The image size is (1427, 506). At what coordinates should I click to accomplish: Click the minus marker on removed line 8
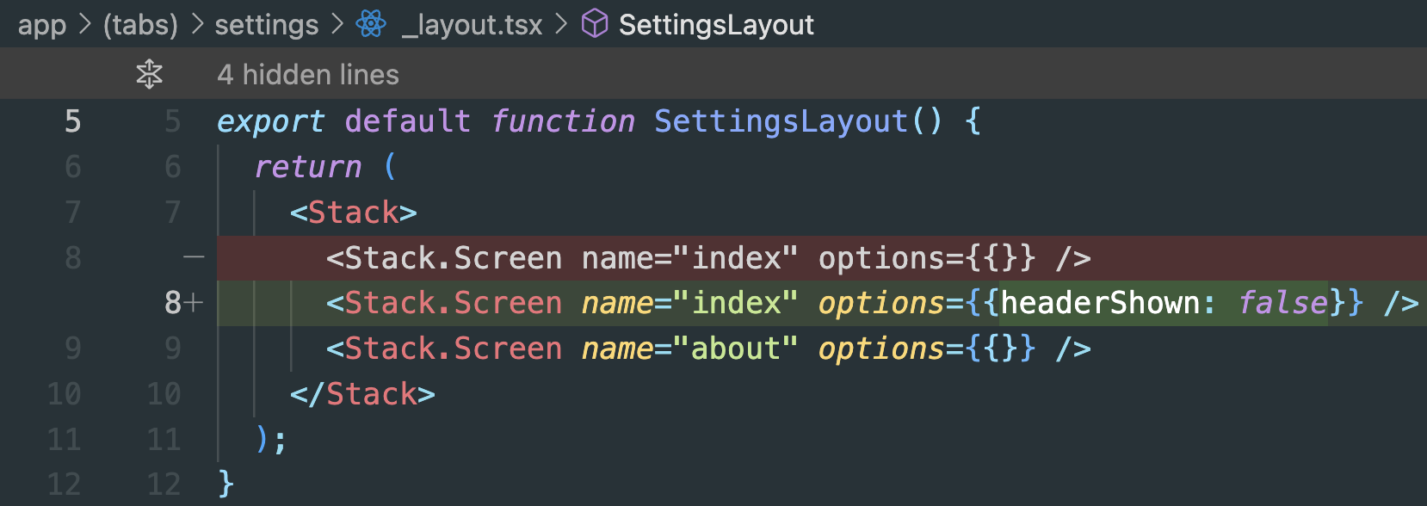pos(193,257)
